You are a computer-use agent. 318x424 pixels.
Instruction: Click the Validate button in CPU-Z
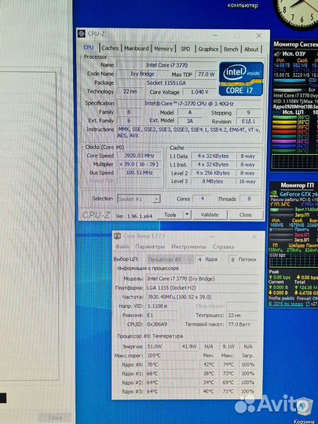point(210,214)
